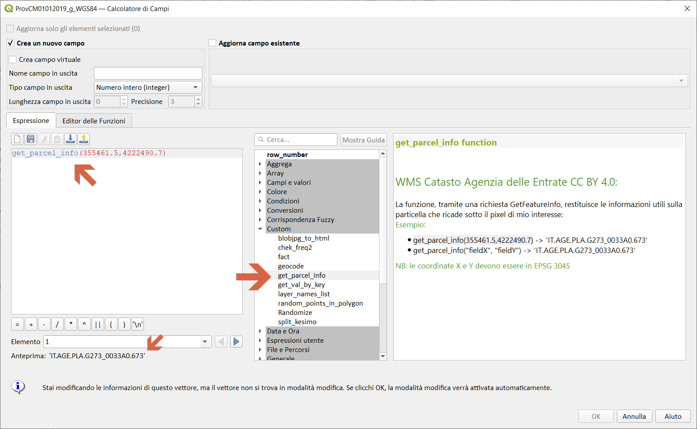
Task: Select the Espressione tab
Action: point(31,121)
